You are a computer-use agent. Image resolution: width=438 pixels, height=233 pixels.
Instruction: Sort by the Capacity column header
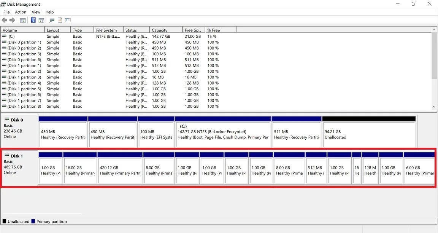tap(166, 30)
